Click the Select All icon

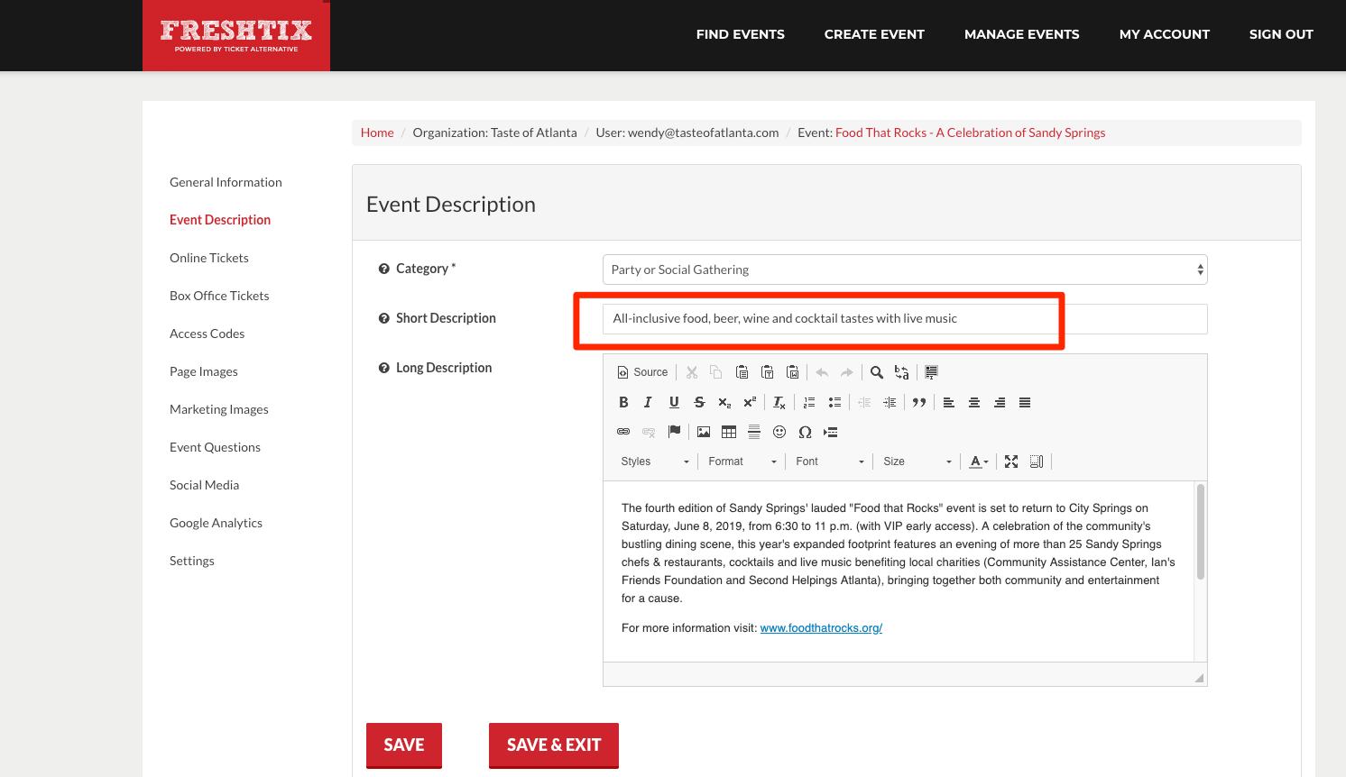coord(931,372)
